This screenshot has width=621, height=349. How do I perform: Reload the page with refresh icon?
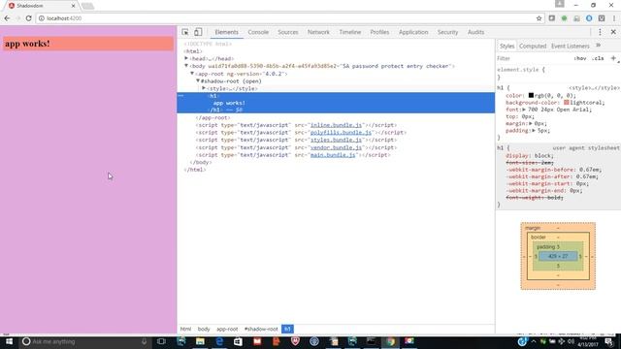coord(28,18)
